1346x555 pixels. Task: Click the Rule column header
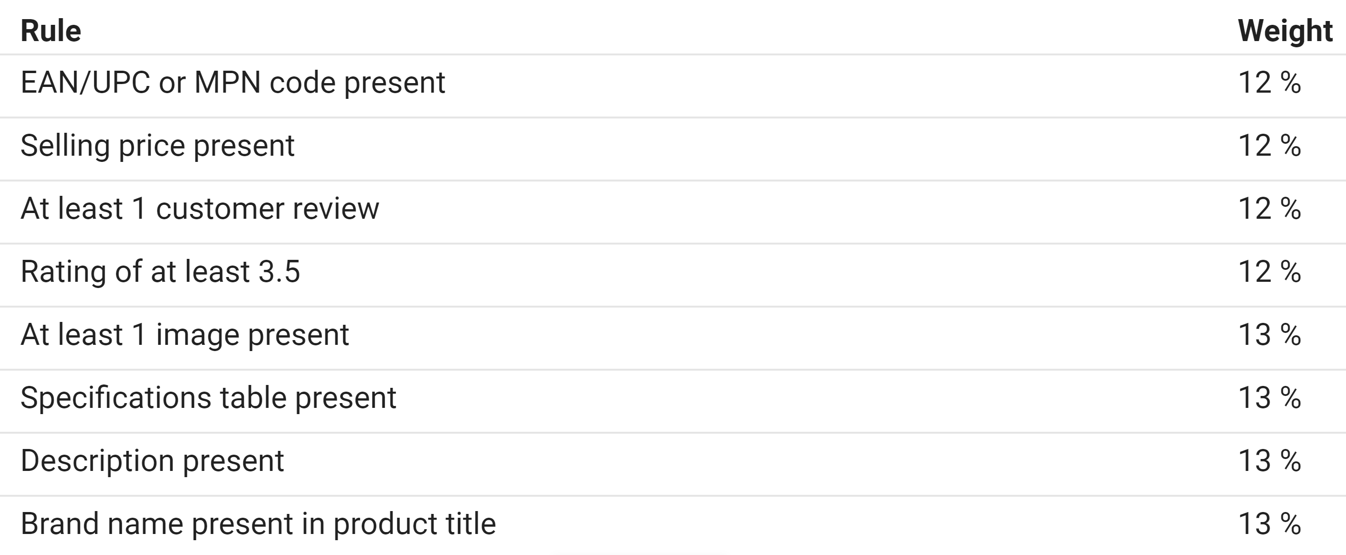pos(51,31)
